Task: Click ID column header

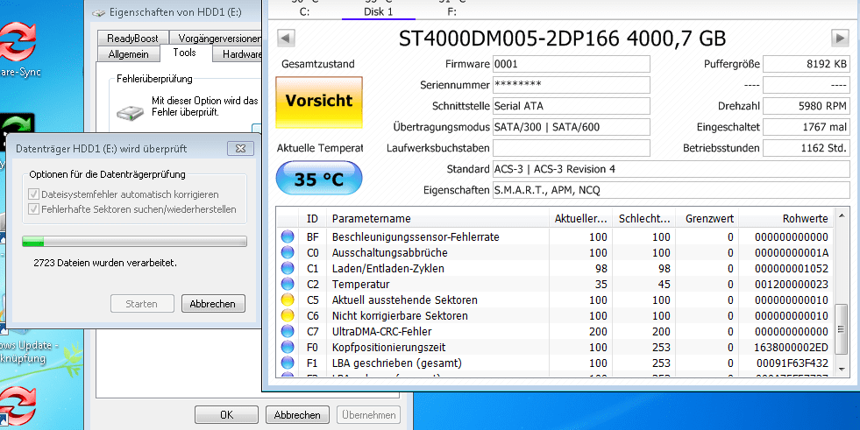Action: pyautogui.click(x=312, y=219)
